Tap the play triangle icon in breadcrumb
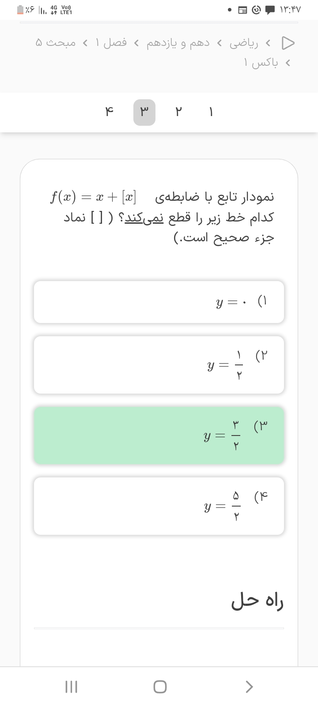 click(x=288, y=43)
